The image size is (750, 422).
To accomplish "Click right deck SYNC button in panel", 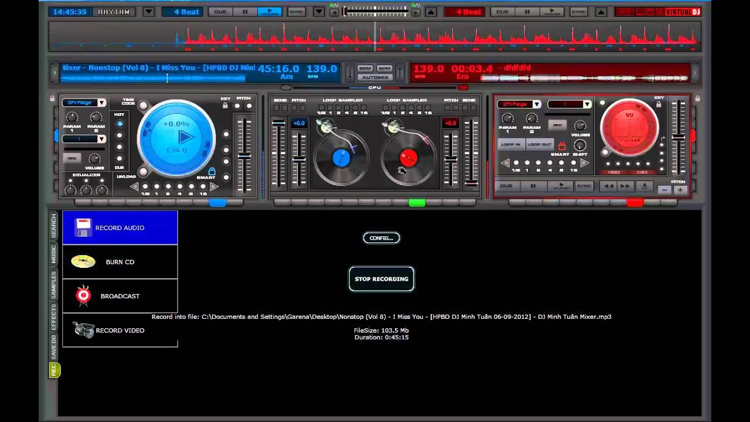I will [x=584, y=186].
